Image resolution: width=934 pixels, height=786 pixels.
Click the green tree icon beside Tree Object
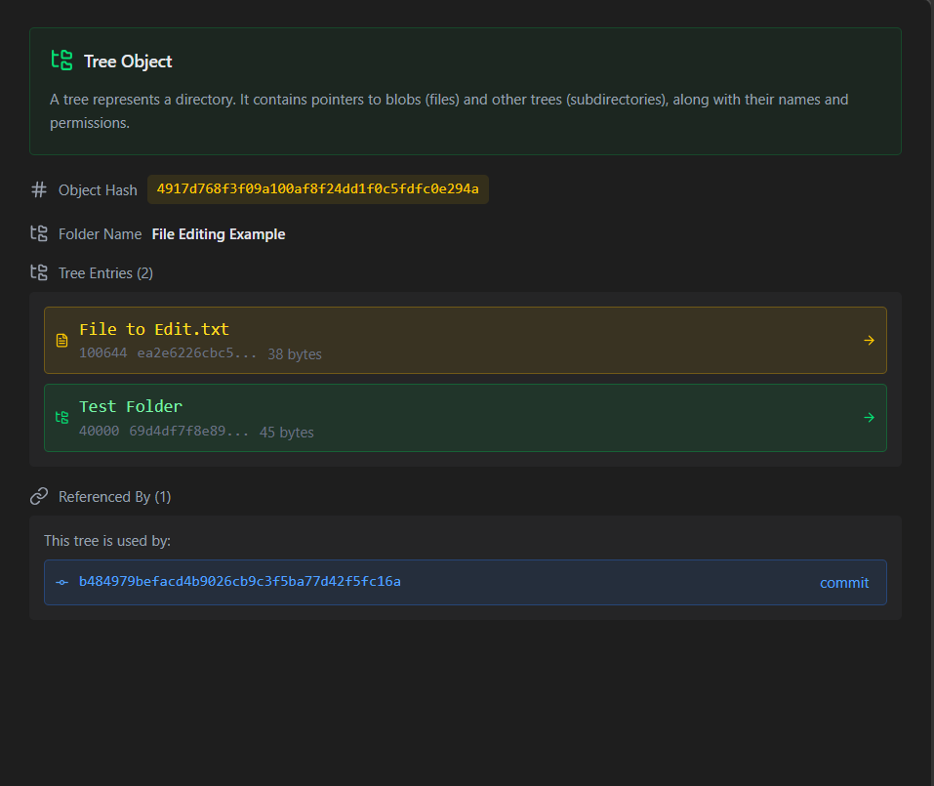pyautogui.click(x=61, y=61)
